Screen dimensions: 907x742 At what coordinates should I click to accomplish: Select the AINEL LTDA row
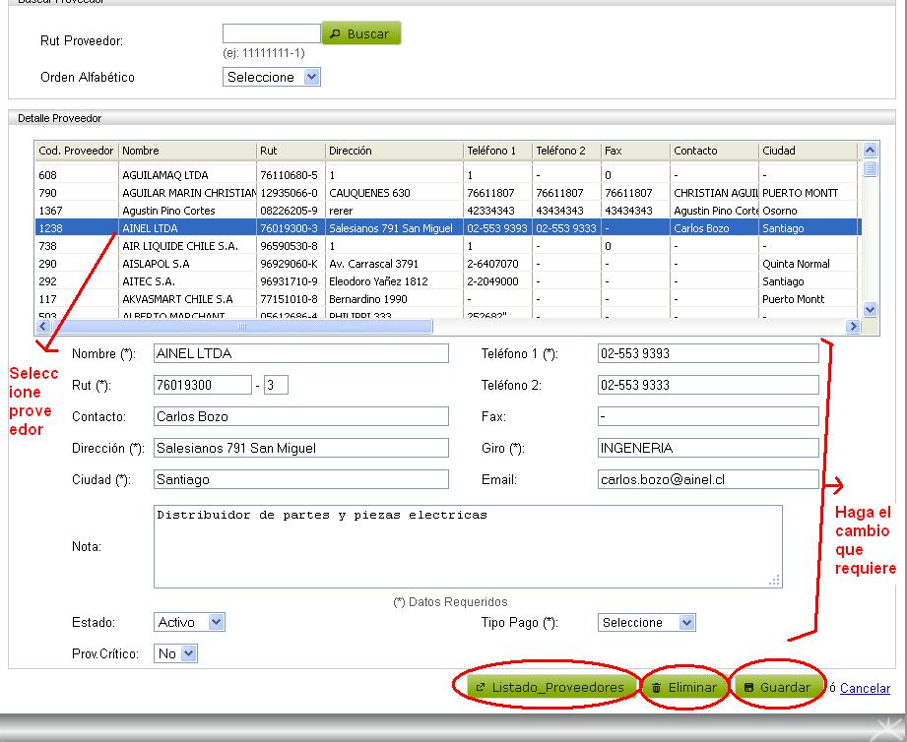(x=448, y=228)
